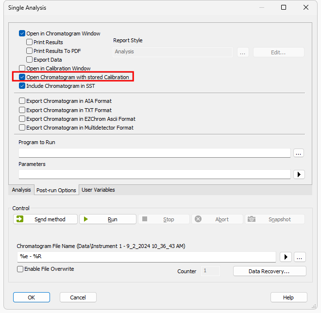Dismiss dialog with Cancel button
This screenshot has width=321, height=313.
pos(78,297)
